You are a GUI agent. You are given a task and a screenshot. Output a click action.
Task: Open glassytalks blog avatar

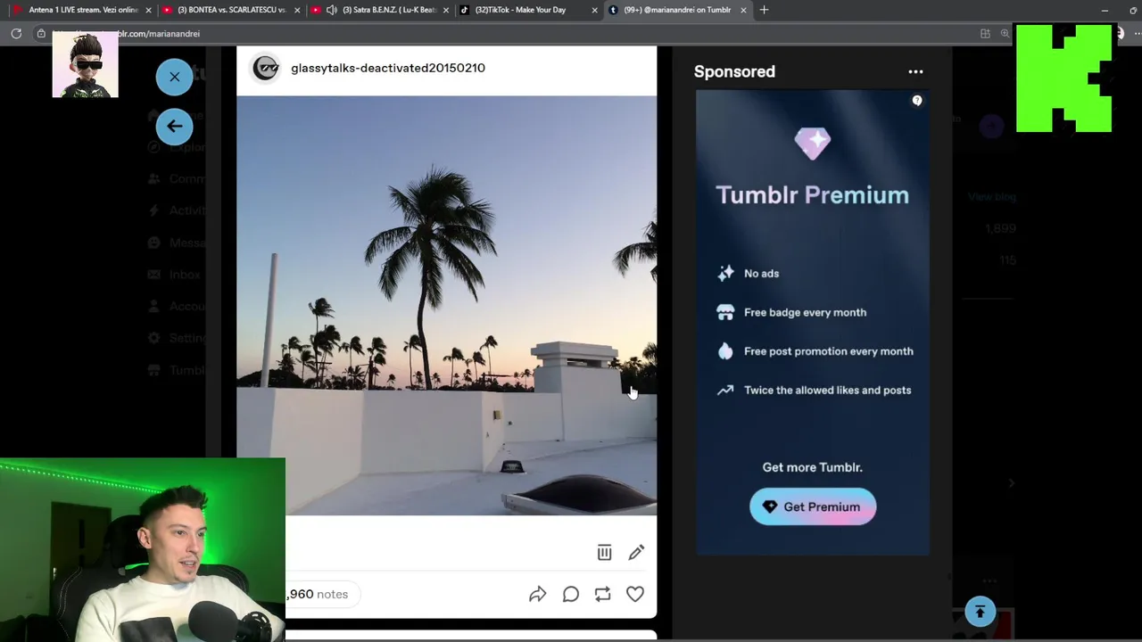click(x=265, y=68)
